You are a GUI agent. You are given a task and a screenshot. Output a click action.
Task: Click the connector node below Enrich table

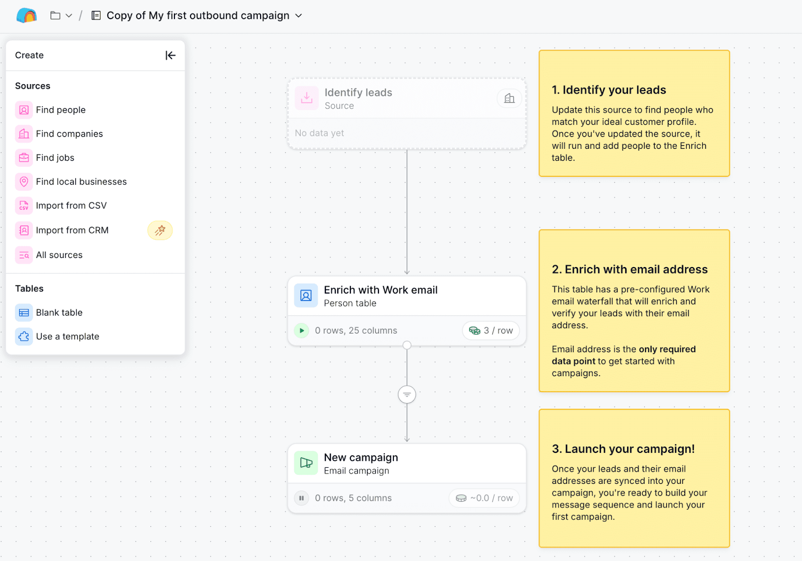(x=407, y=345)
